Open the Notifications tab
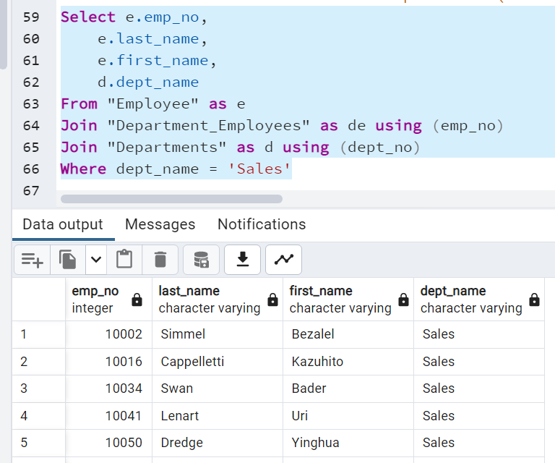The width and height of the screenshot is (555, 463). coord(262,224)
